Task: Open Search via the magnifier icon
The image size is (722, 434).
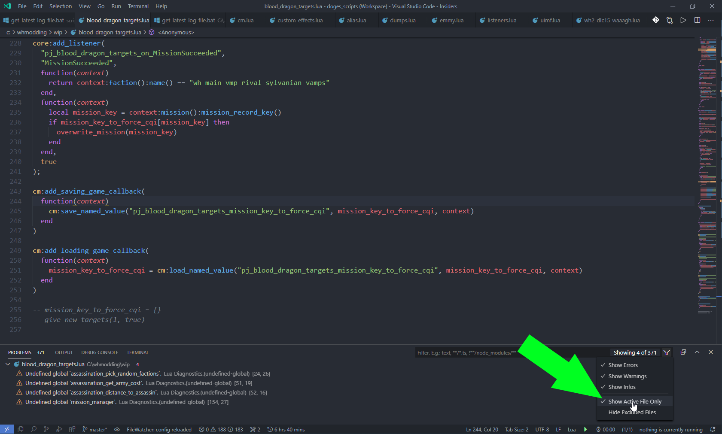Action: 34,429
